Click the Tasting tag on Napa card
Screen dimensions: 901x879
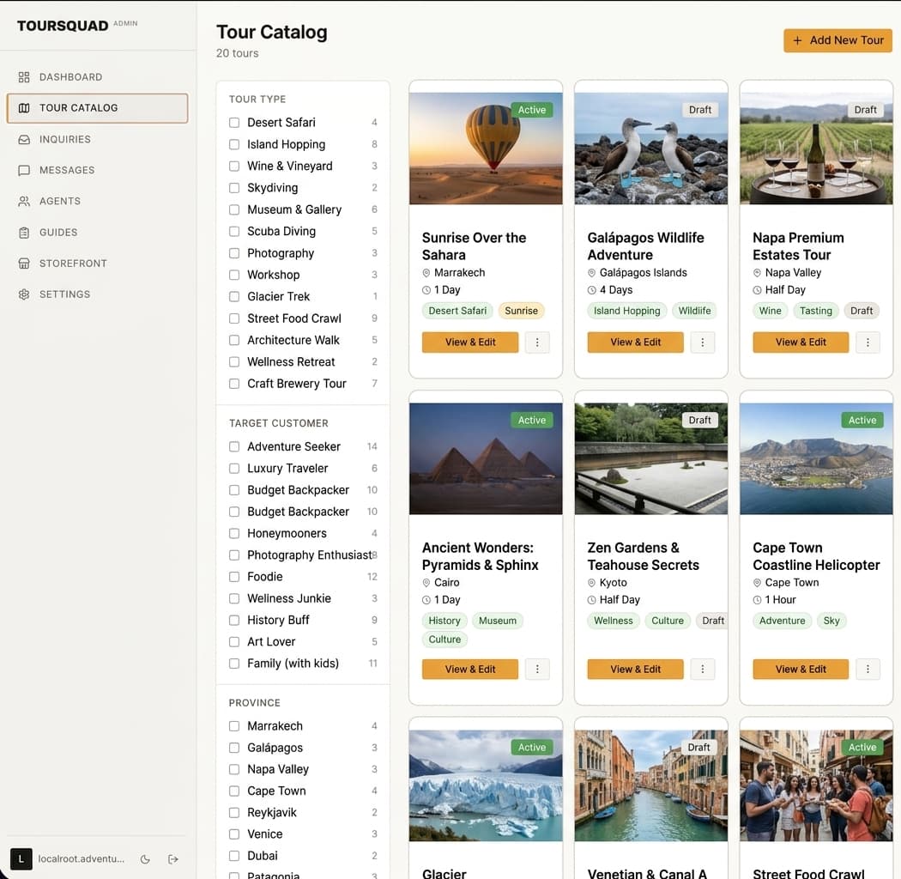pos(815,311)
